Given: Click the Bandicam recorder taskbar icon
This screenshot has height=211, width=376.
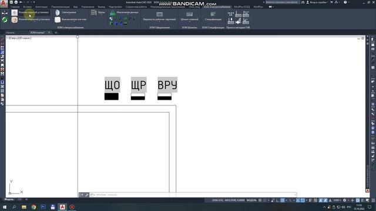Looking at the screenshot, I should click(72, 207).
